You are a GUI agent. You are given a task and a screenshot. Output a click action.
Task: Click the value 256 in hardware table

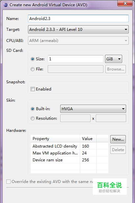pyautogui.click(x=86, y=160)
